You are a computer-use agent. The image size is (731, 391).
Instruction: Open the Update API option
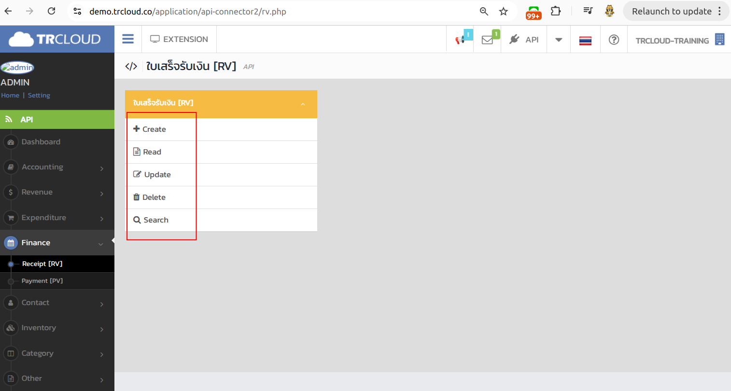221,175
